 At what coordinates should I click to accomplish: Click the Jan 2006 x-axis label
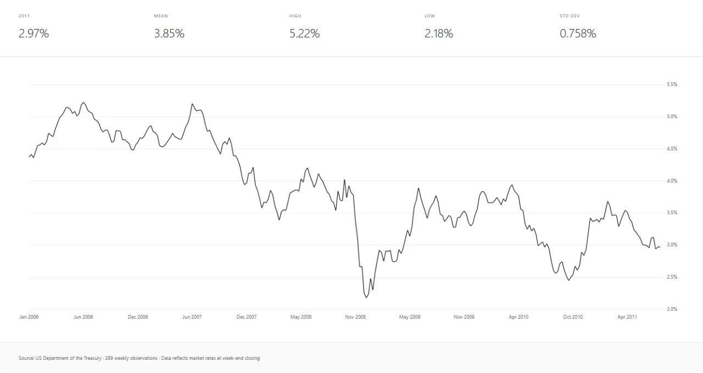click(x=29, y=317)
